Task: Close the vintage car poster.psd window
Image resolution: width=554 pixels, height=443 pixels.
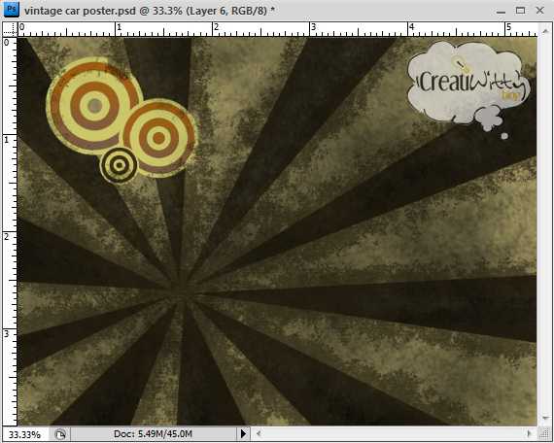Action: coord(539,11)
